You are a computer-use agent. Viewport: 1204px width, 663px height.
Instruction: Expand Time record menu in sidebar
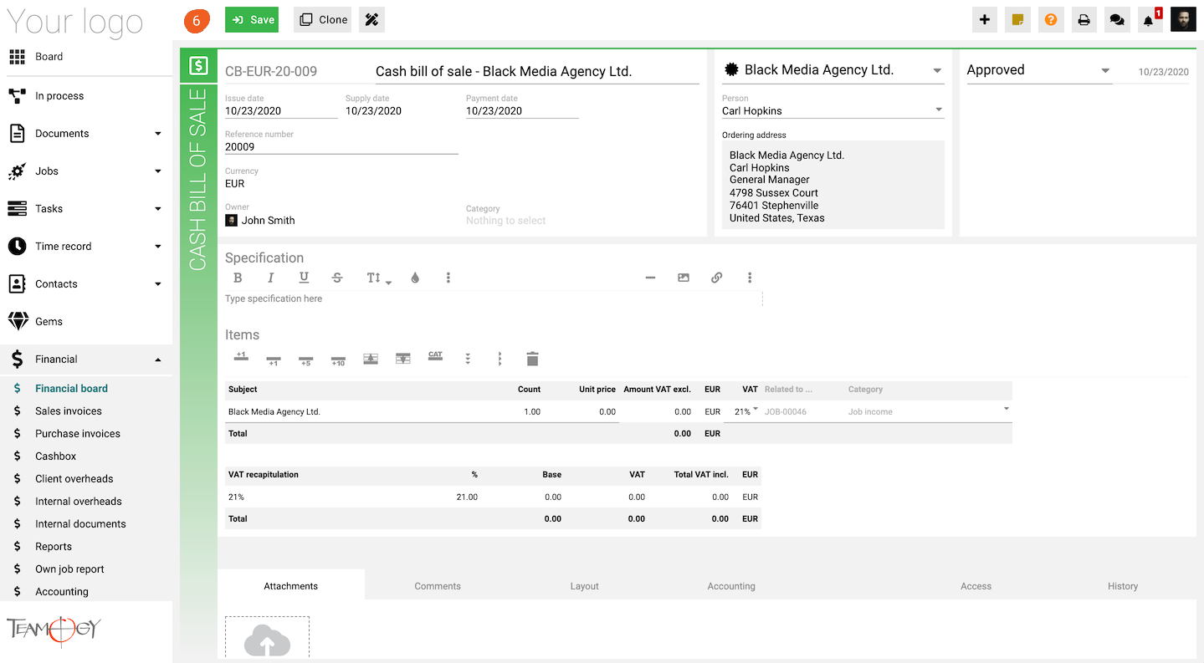[158, 247]
